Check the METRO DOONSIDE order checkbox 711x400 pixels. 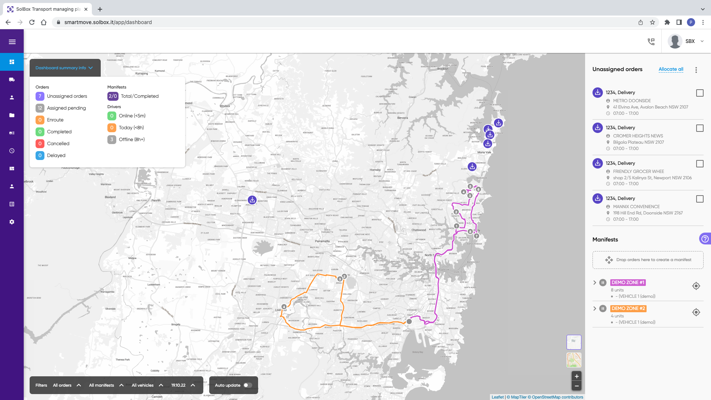pos(700,93)
